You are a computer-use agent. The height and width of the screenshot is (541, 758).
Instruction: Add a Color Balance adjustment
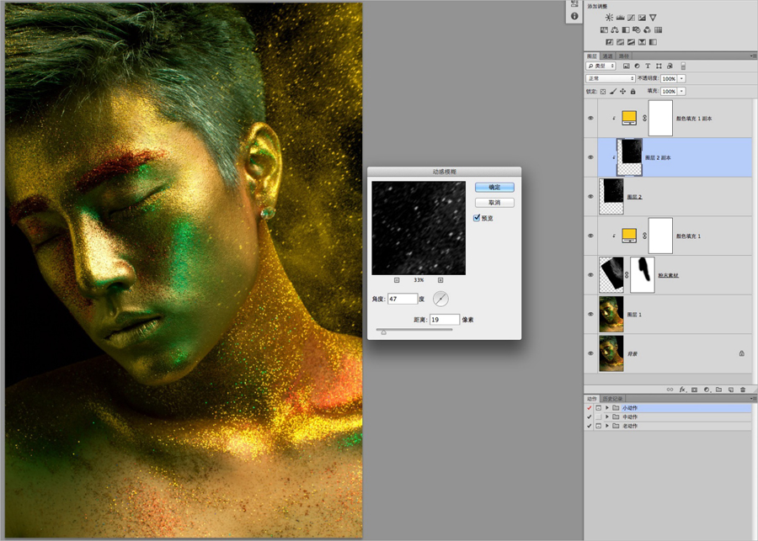click(x=615, y=30)
